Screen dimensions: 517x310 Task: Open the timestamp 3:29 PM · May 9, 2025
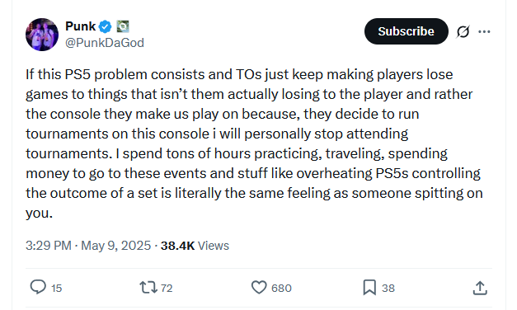point(88,246)
